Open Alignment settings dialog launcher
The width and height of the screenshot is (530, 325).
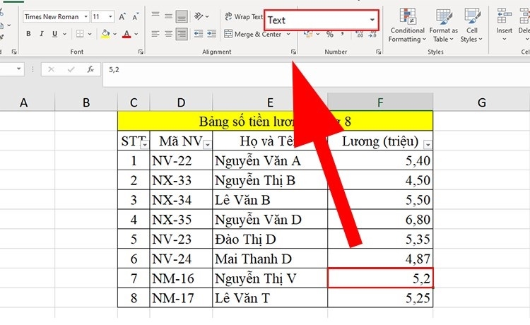click(293, 52)
